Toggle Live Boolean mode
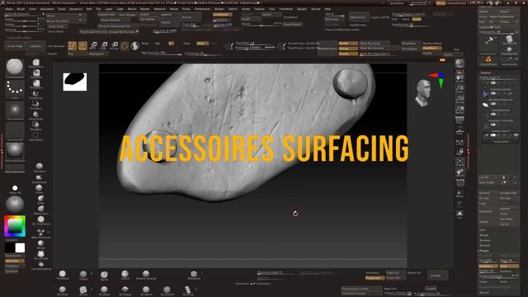 pyautogui.click(x=56, y=46)
